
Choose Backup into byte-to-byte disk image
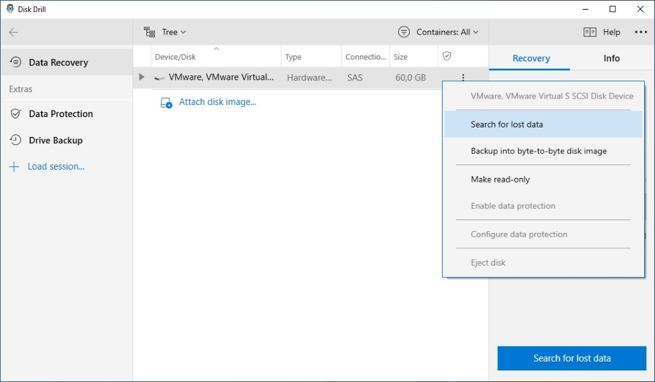tap(543, 151)
